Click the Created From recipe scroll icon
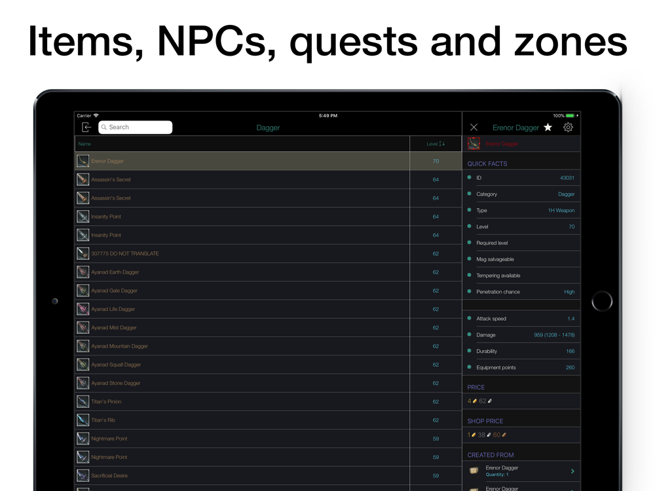 474,471
